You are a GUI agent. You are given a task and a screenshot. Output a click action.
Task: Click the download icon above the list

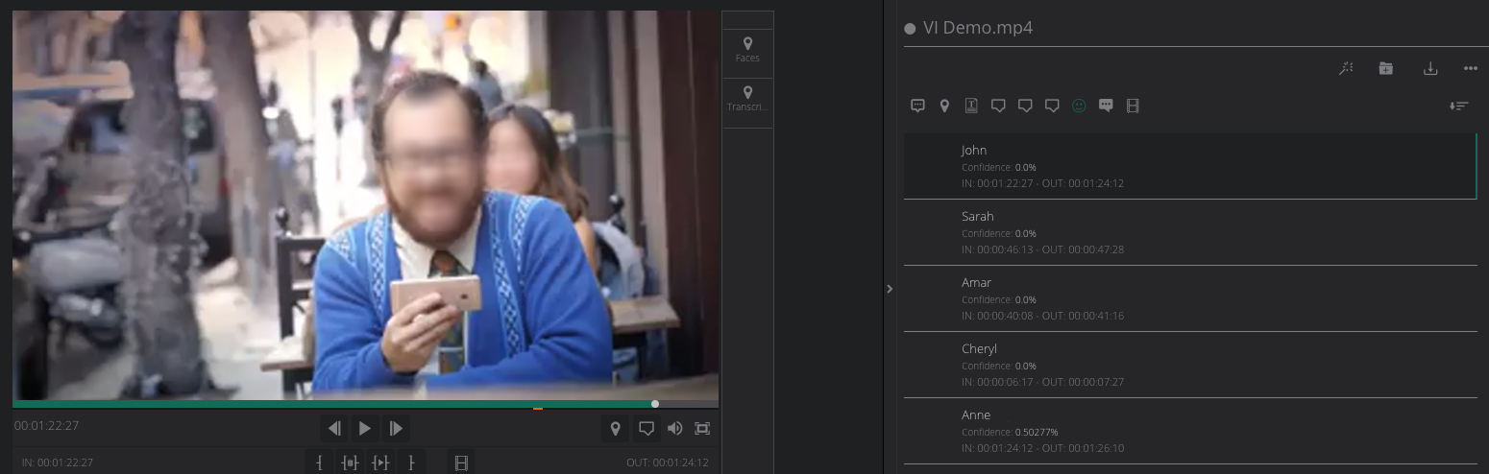pyautogui.click(x=1429, y=68)
